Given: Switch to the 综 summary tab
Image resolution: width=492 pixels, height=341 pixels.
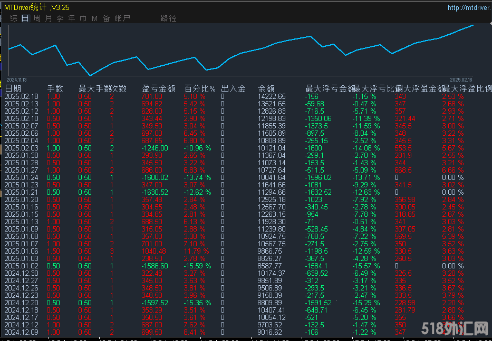Looking at the screenshot, I should [x=14, y=18].
